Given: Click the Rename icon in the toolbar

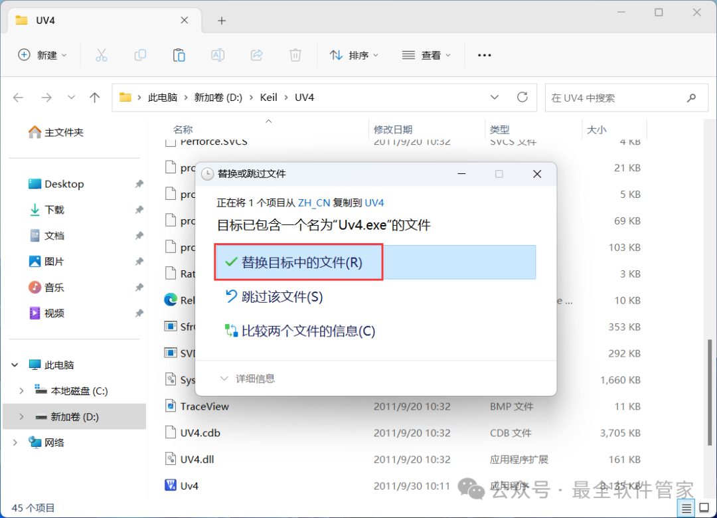Looking at the screenshot, I should pyautogui.click(x=218, y=55).
